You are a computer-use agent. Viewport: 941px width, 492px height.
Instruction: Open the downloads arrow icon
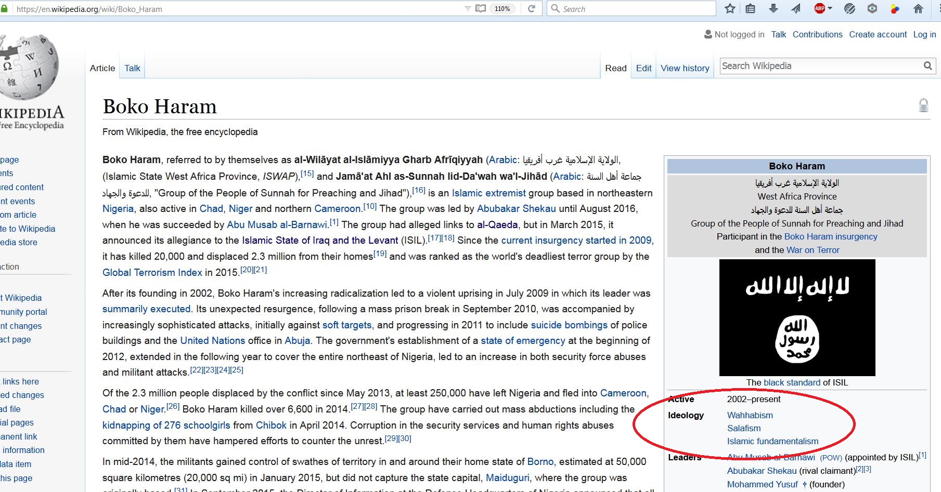774,8
